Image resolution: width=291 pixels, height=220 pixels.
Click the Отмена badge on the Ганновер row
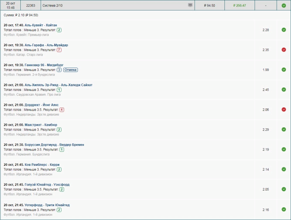point(71,70)
